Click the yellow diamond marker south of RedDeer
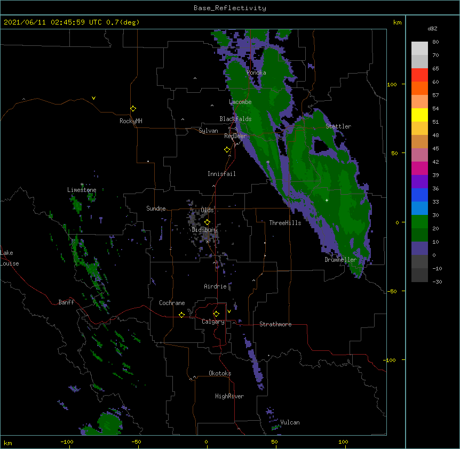 tap(227, 150)
